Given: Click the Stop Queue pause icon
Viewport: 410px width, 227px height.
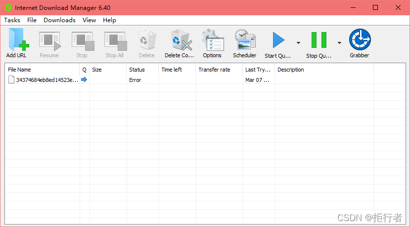Looking at the screenshot, I should (x=319, y=40).
